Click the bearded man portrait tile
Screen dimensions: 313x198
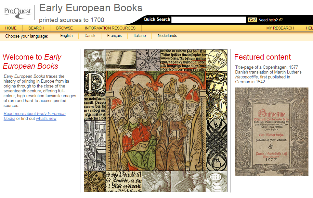pyautogui.click(x=93, y=60)
